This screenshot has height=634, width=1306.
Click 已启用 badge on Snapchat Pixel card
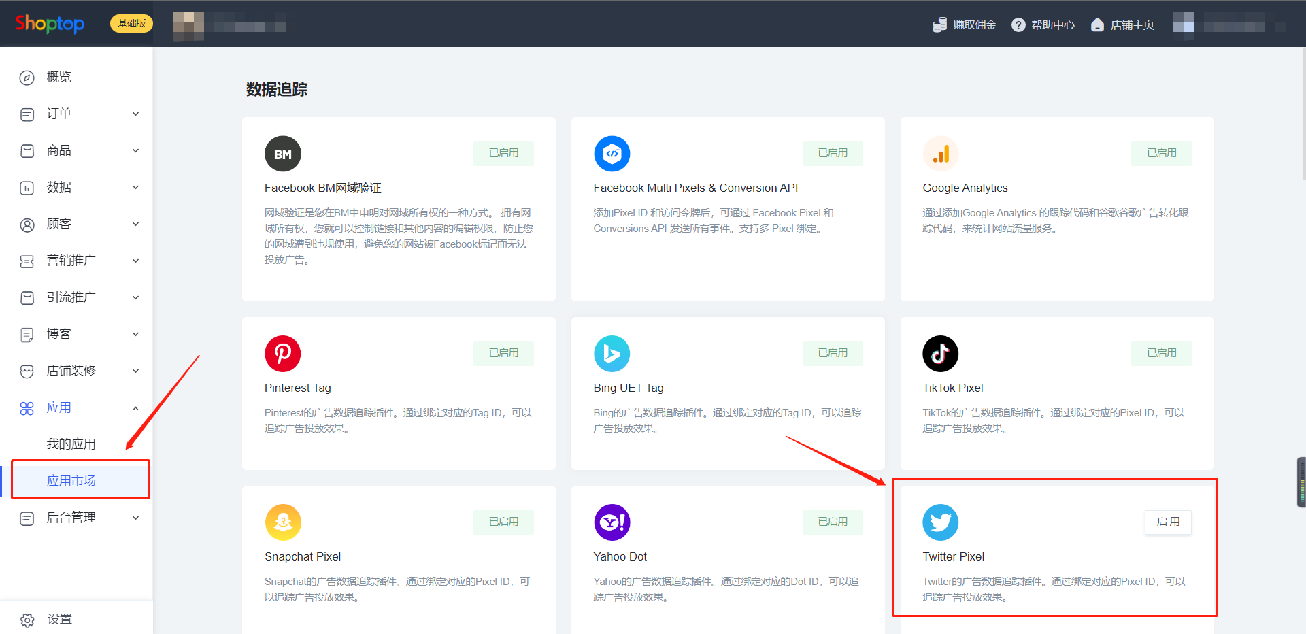click(503, 522)
